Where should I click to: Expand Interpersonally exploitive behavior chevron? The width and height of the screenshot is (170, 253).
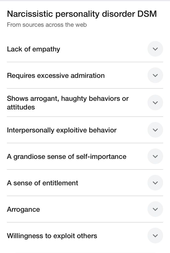(x=155, y=130)
